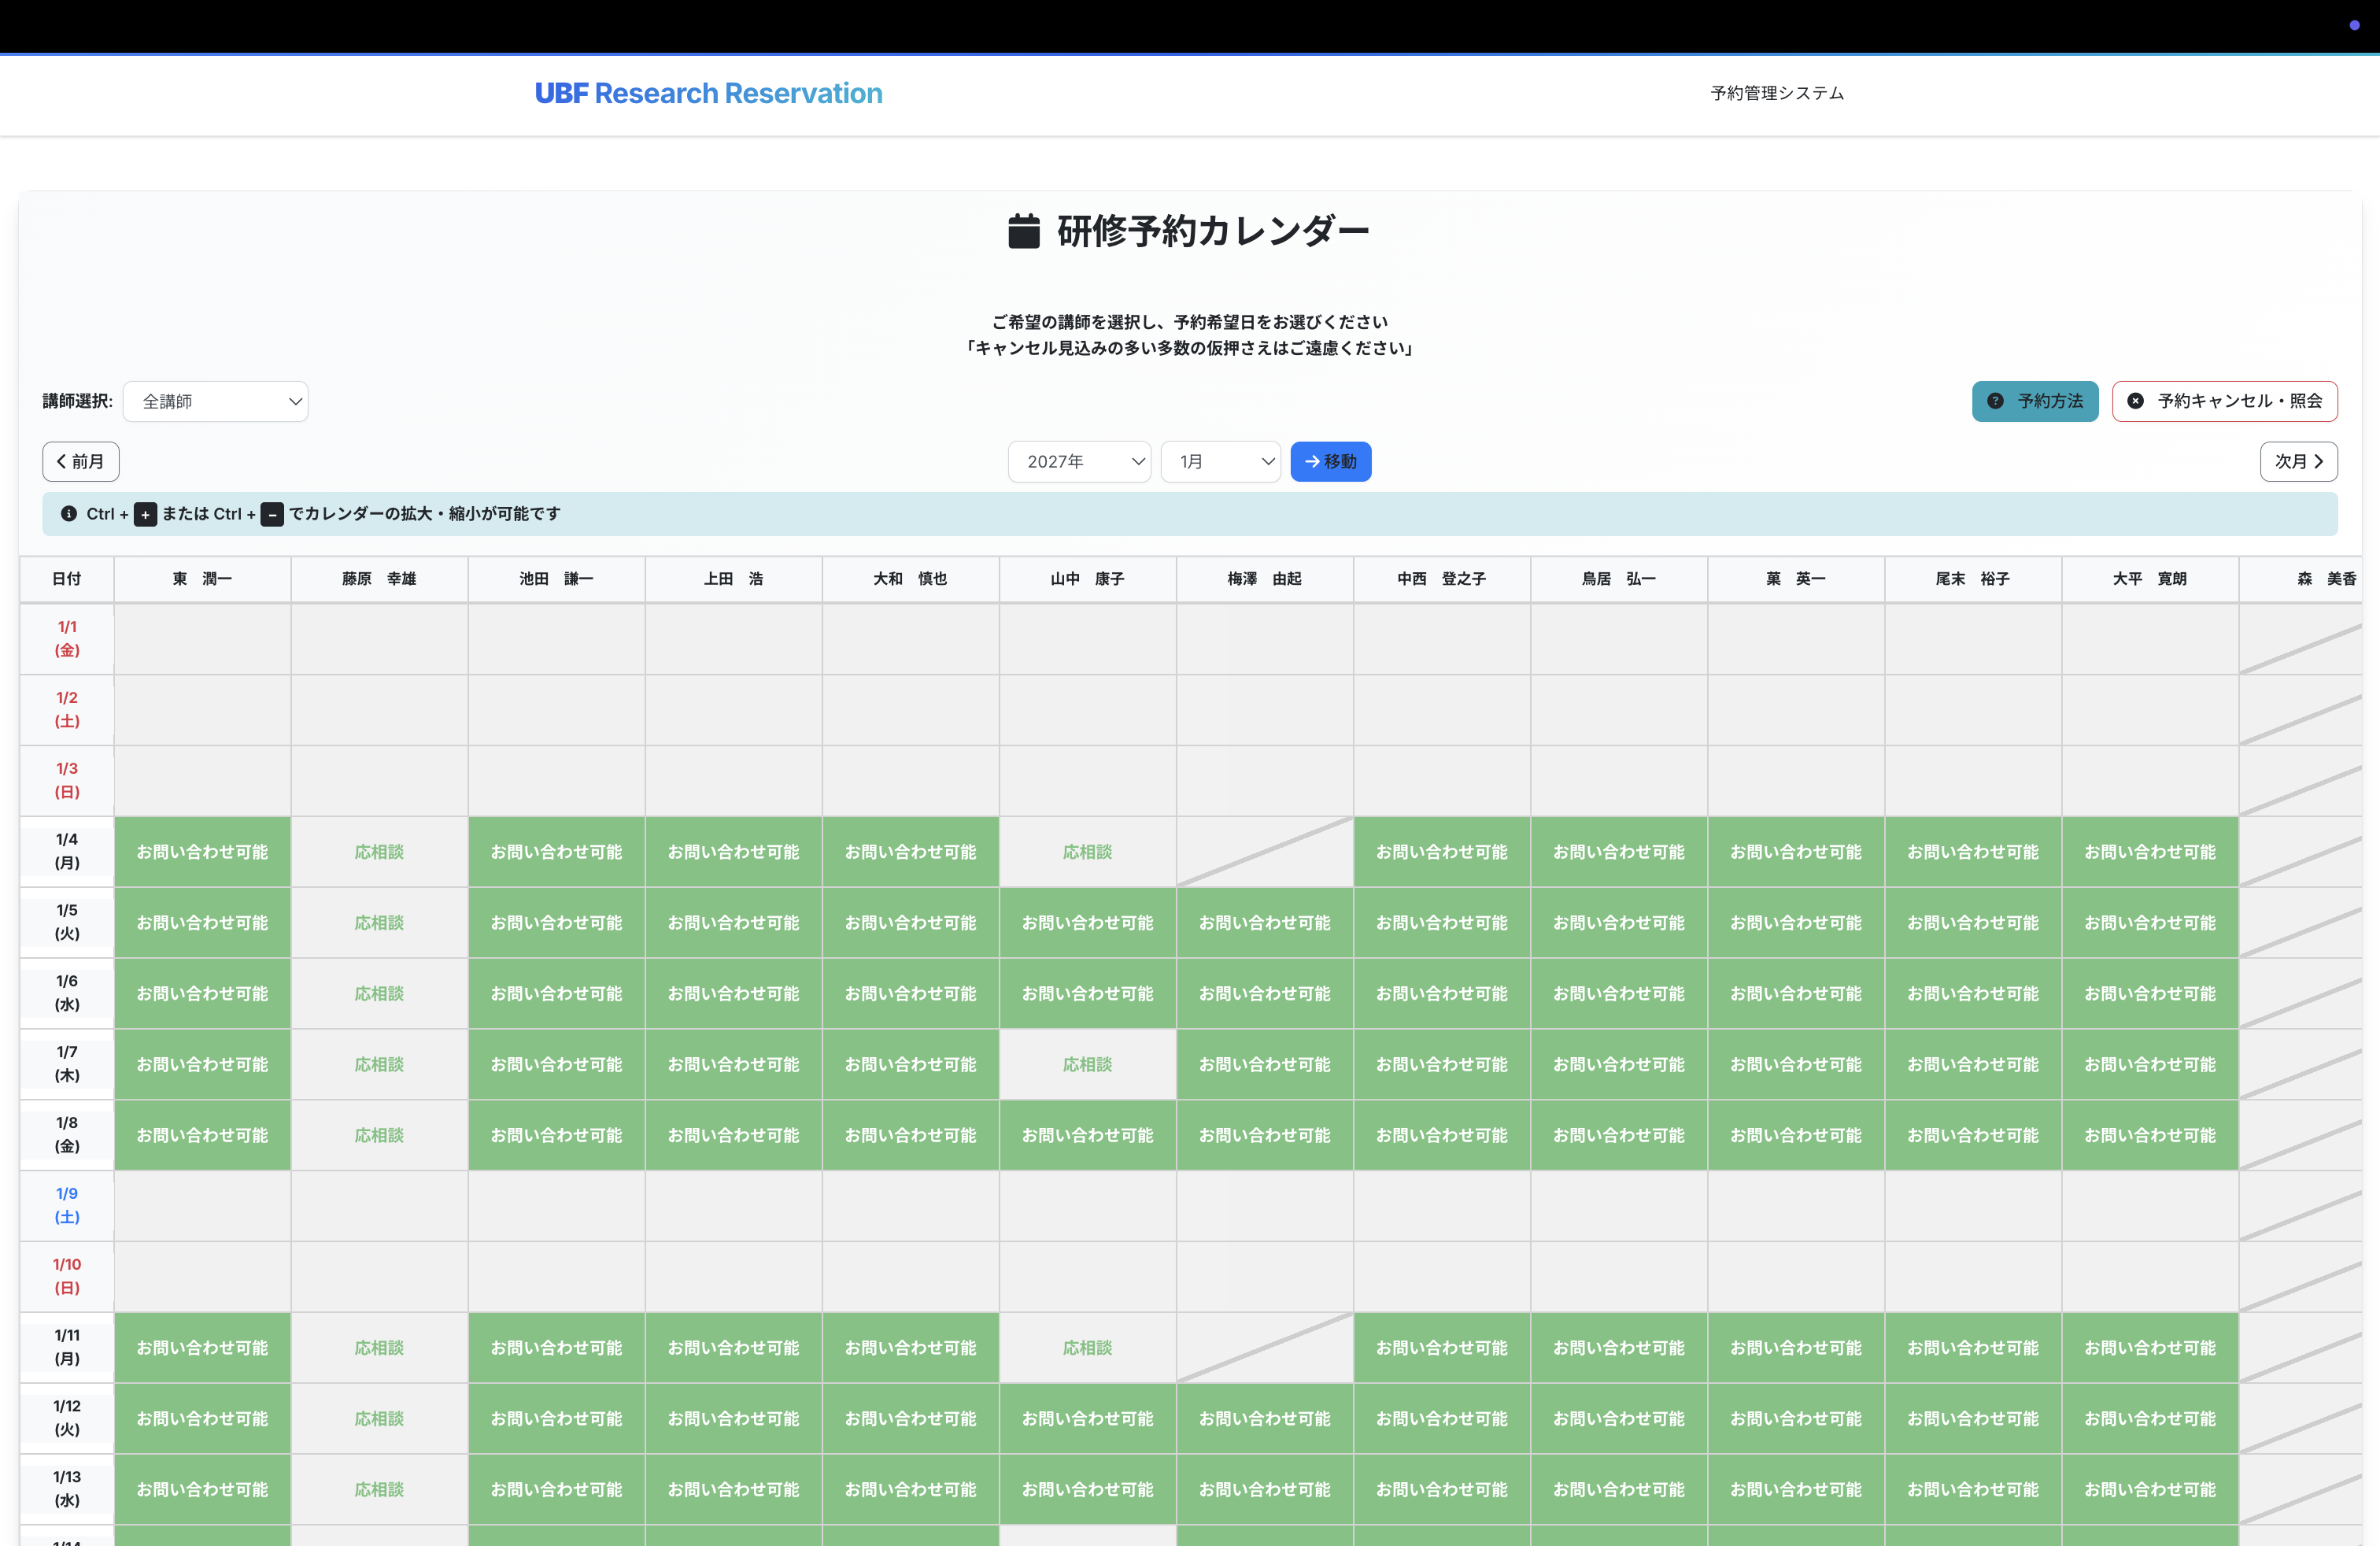Click the x icon on 予約キャンセル・照会 button
This screenshot has height=1546, width=2380.
2136,401
